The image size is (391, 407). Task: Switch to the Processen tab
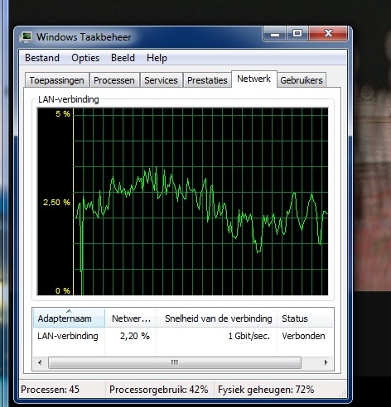click(x=114, y=80)
